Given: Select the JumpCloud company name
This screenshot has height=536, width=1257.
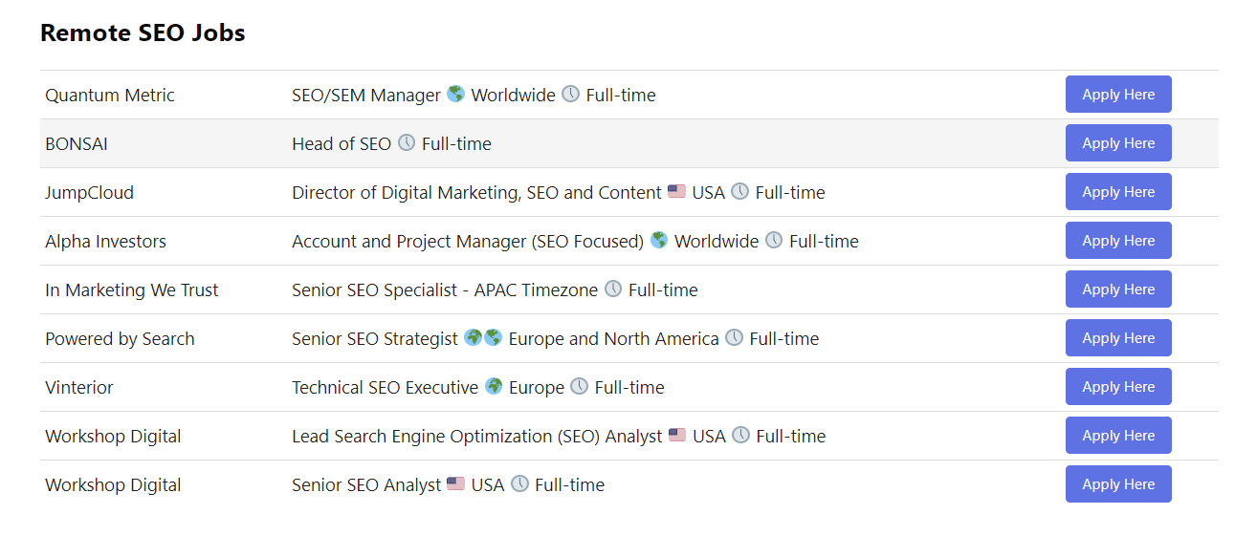Looking at the screenshot, I should 89,193.
